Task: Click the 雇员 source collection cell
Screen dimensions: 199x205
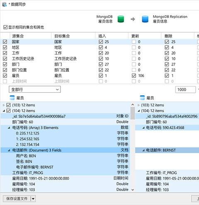Action: click(15, 75)
